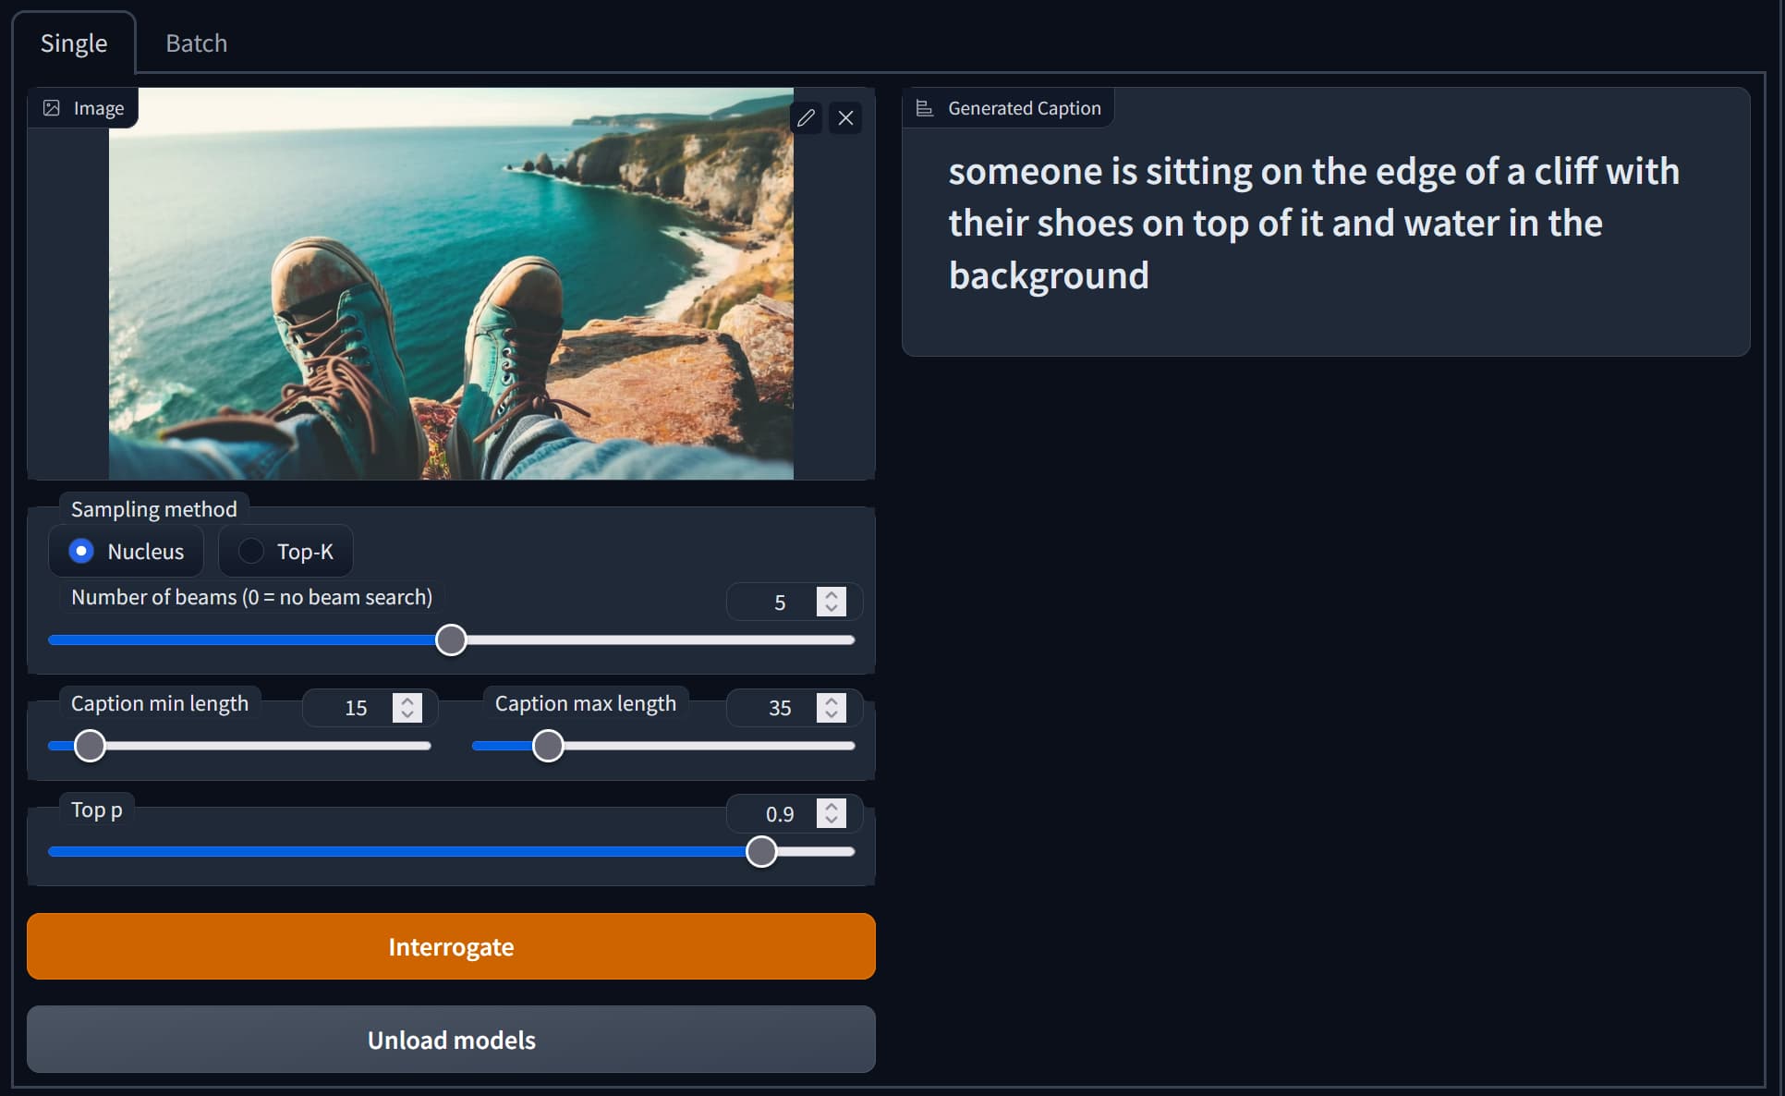Open the Single tab
1785x1096 pixels.
click(74, 43)
